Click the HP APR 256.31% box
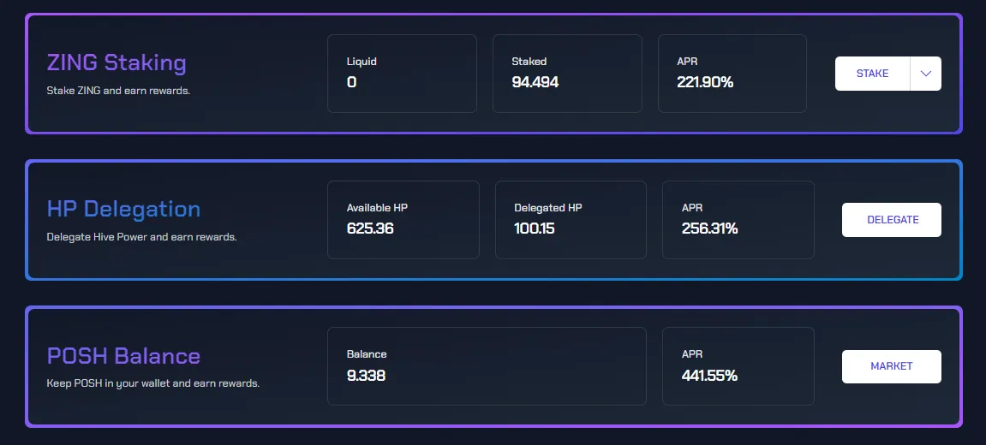Image resolution: width=986 pixels, height=445 pixels. tap(738, 220)
